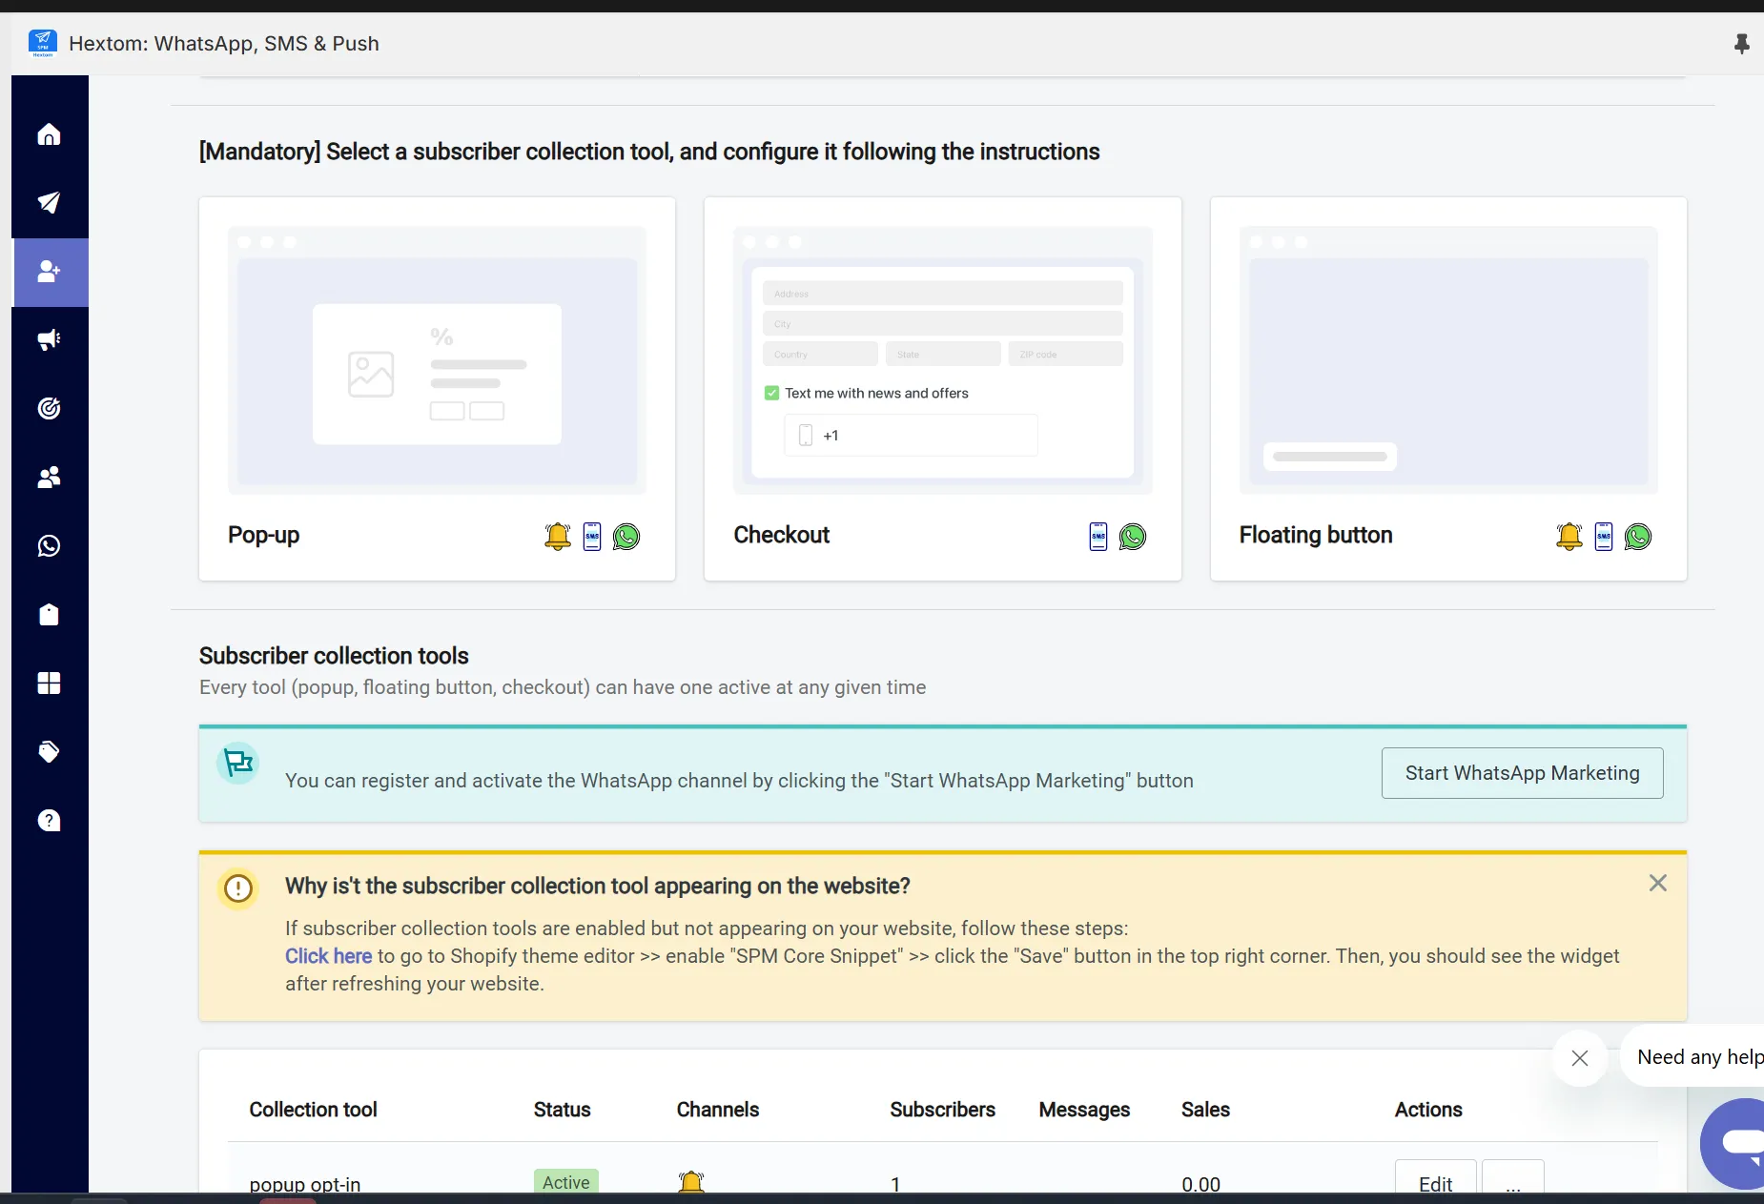Click the SMS icon on Checkout card
This screenshot has width=1764, height=1204.
pos(1098,537)
